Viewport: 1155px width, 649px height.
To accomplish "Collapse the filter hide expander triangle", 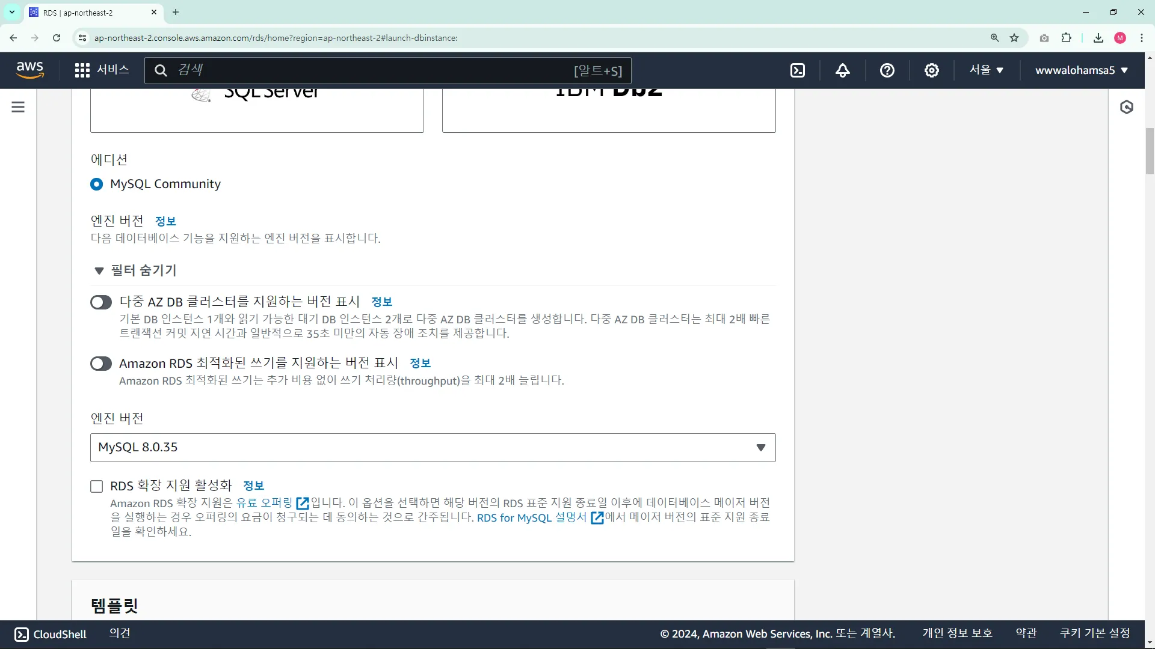I will 99,271.
